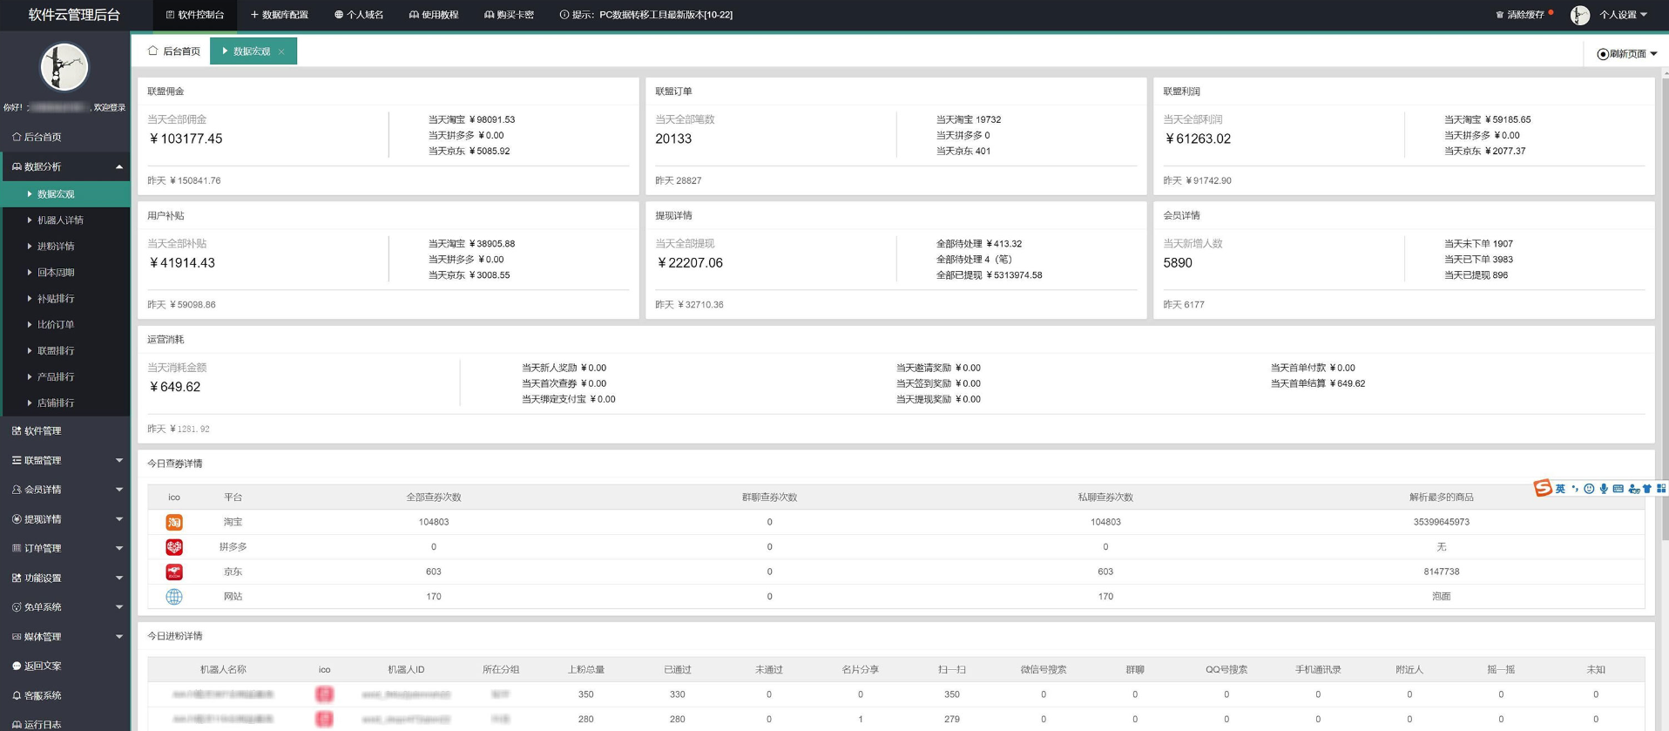This screenshot has width=1669, height=731.
Task: Click the 京东 most-parsed item 8147738
Action: [1441, 572]
